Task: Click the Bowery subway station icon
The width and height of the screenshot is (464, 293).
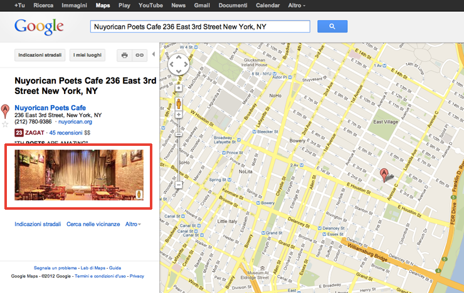Action: click(258, 203)
